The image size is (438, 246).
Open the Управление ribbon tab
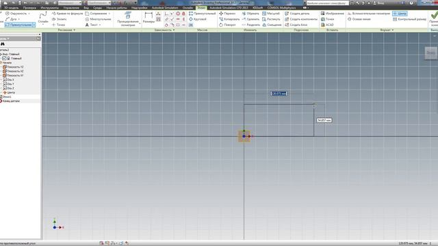[71, 8]
